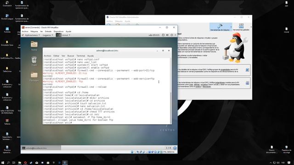
Task: Click the Windows volume tray icon
Action: 278,163
